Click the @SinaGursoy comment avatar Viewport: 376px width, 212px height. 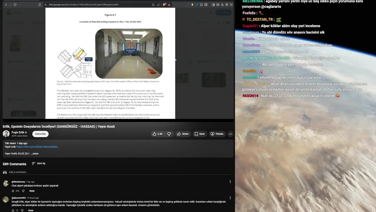[6, 183]
